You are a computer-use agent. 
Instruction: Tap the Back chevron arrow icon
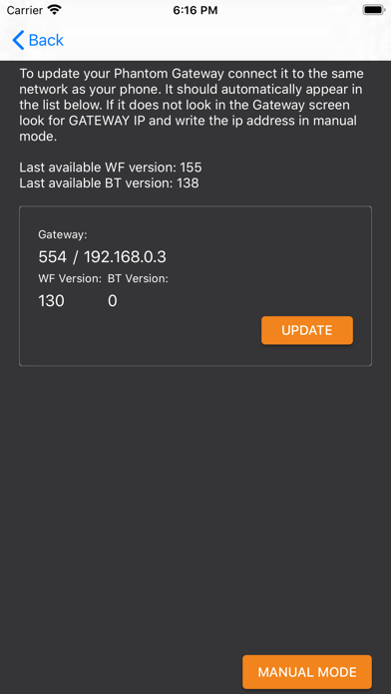pyautogui.click(x=18, y=40)
